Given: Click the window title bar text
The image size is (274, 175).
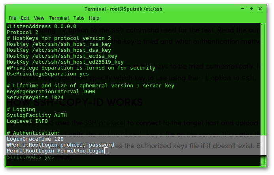Looking at the screenshot, I should click(123, 9).
